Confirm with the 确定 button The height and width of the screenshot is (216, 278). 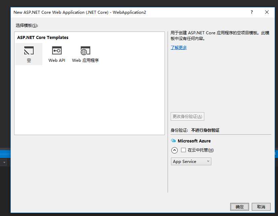point(240,207)
